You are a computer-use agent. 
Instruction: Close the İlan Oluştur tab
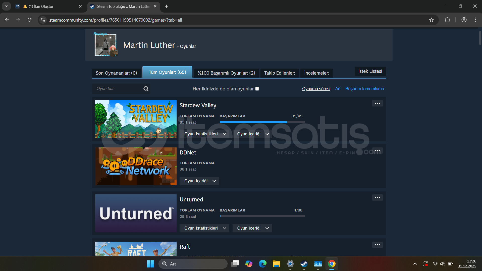click(x=80, y=6)
